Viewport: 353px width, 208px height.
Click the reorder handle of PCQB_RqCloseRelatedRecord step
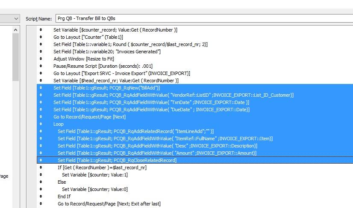pos(41,160)
